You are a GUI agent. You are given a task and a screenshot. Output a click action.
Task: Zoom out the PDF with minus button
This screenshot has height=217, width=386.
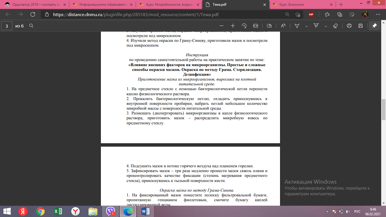coord(222,26)
